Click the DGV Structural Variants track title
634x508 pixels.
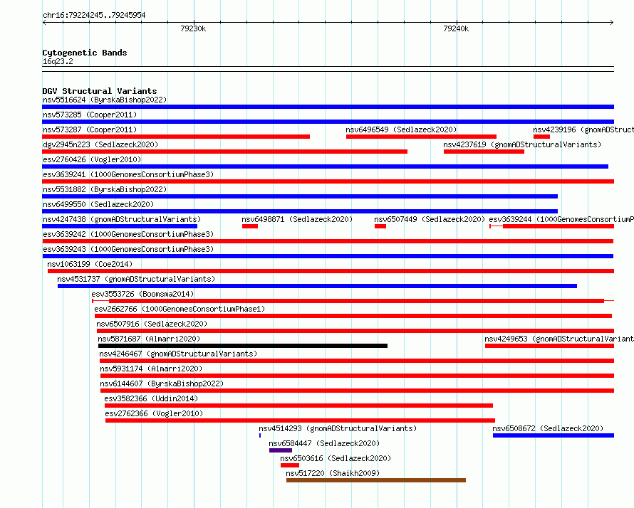100,91
